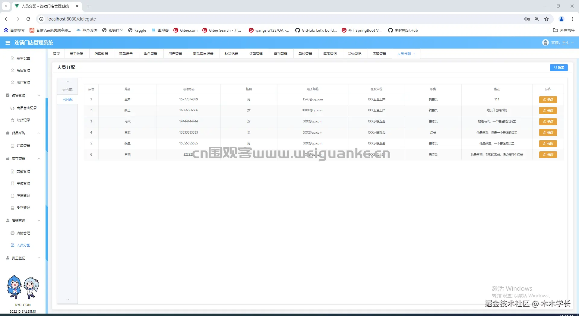Open the 百度搜索 bookmark
This screenshot has width=579, height=316.
click(x=14, y=30)
